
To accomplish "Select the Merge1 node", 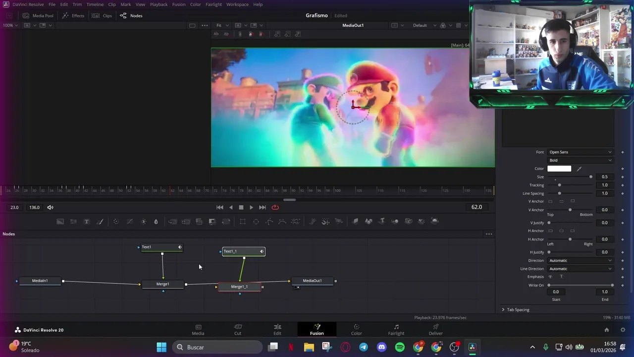I will 162,284.
